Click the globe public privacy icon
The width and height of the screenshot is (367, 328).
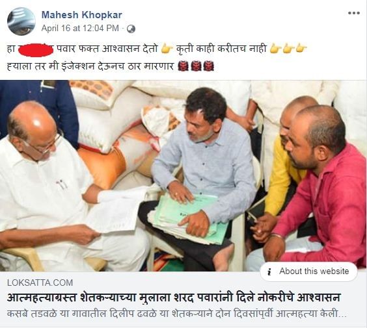(131, 29)
